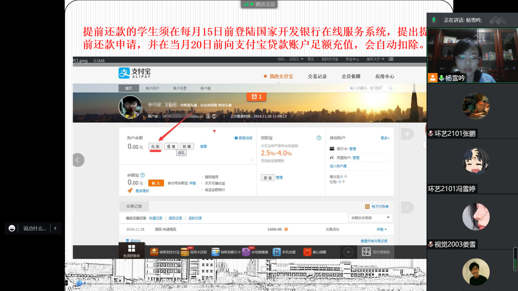518x291 pixels.
Task: Click the 充值 recharge button
Action: (155, 146)
